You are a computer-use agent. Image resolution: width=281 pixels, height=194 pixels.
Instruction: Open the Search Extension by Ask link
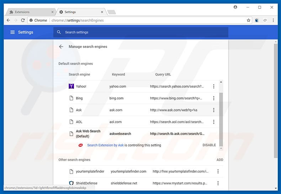pyautogui.click(x=105, y=145)
